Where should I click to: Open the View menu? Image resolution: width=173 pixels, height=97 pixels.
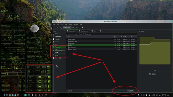(62, 24)
